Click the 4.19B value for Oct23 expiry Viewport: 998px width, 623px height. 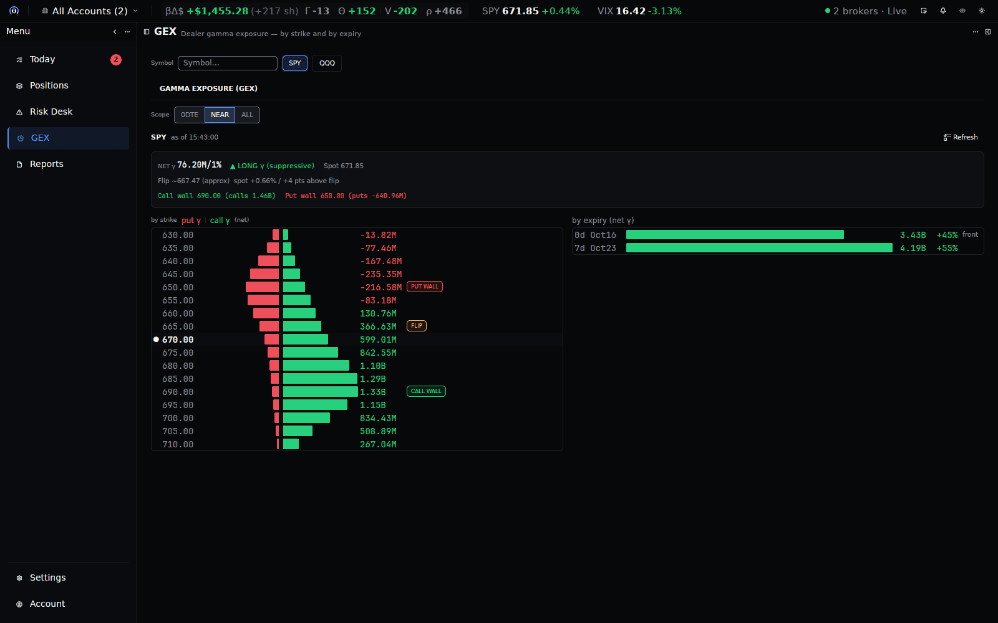point(913,248)
